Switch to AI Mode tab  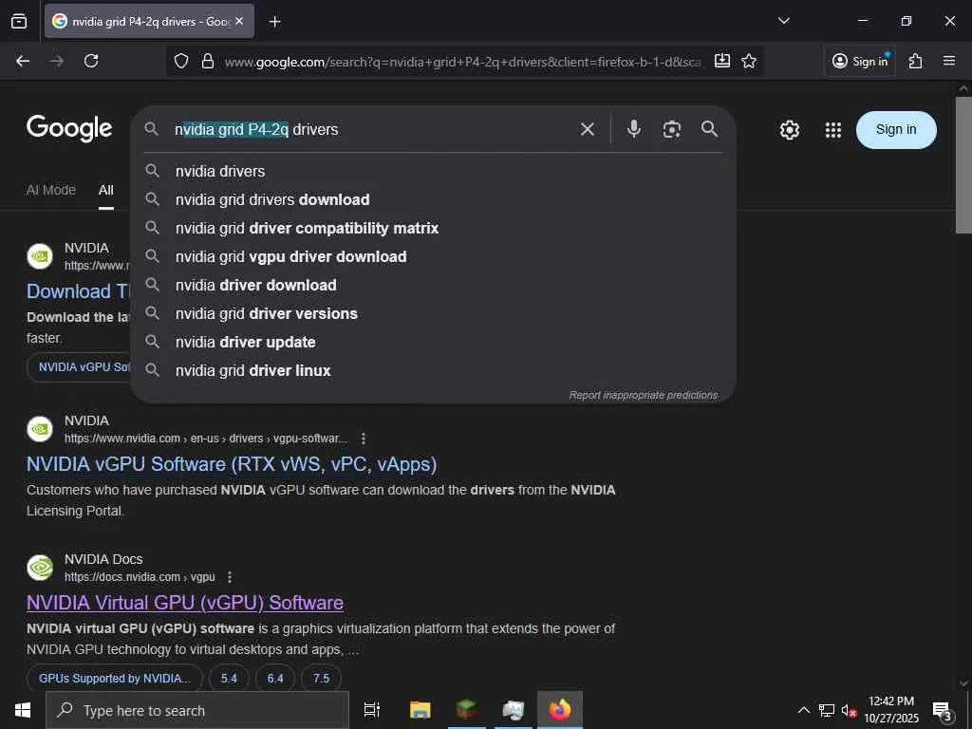click(51, 190)
